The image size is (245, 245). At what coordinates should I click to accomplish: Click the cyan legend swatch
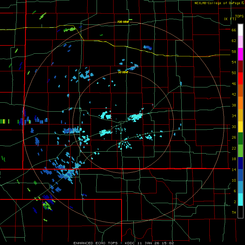tap(240, 200)
